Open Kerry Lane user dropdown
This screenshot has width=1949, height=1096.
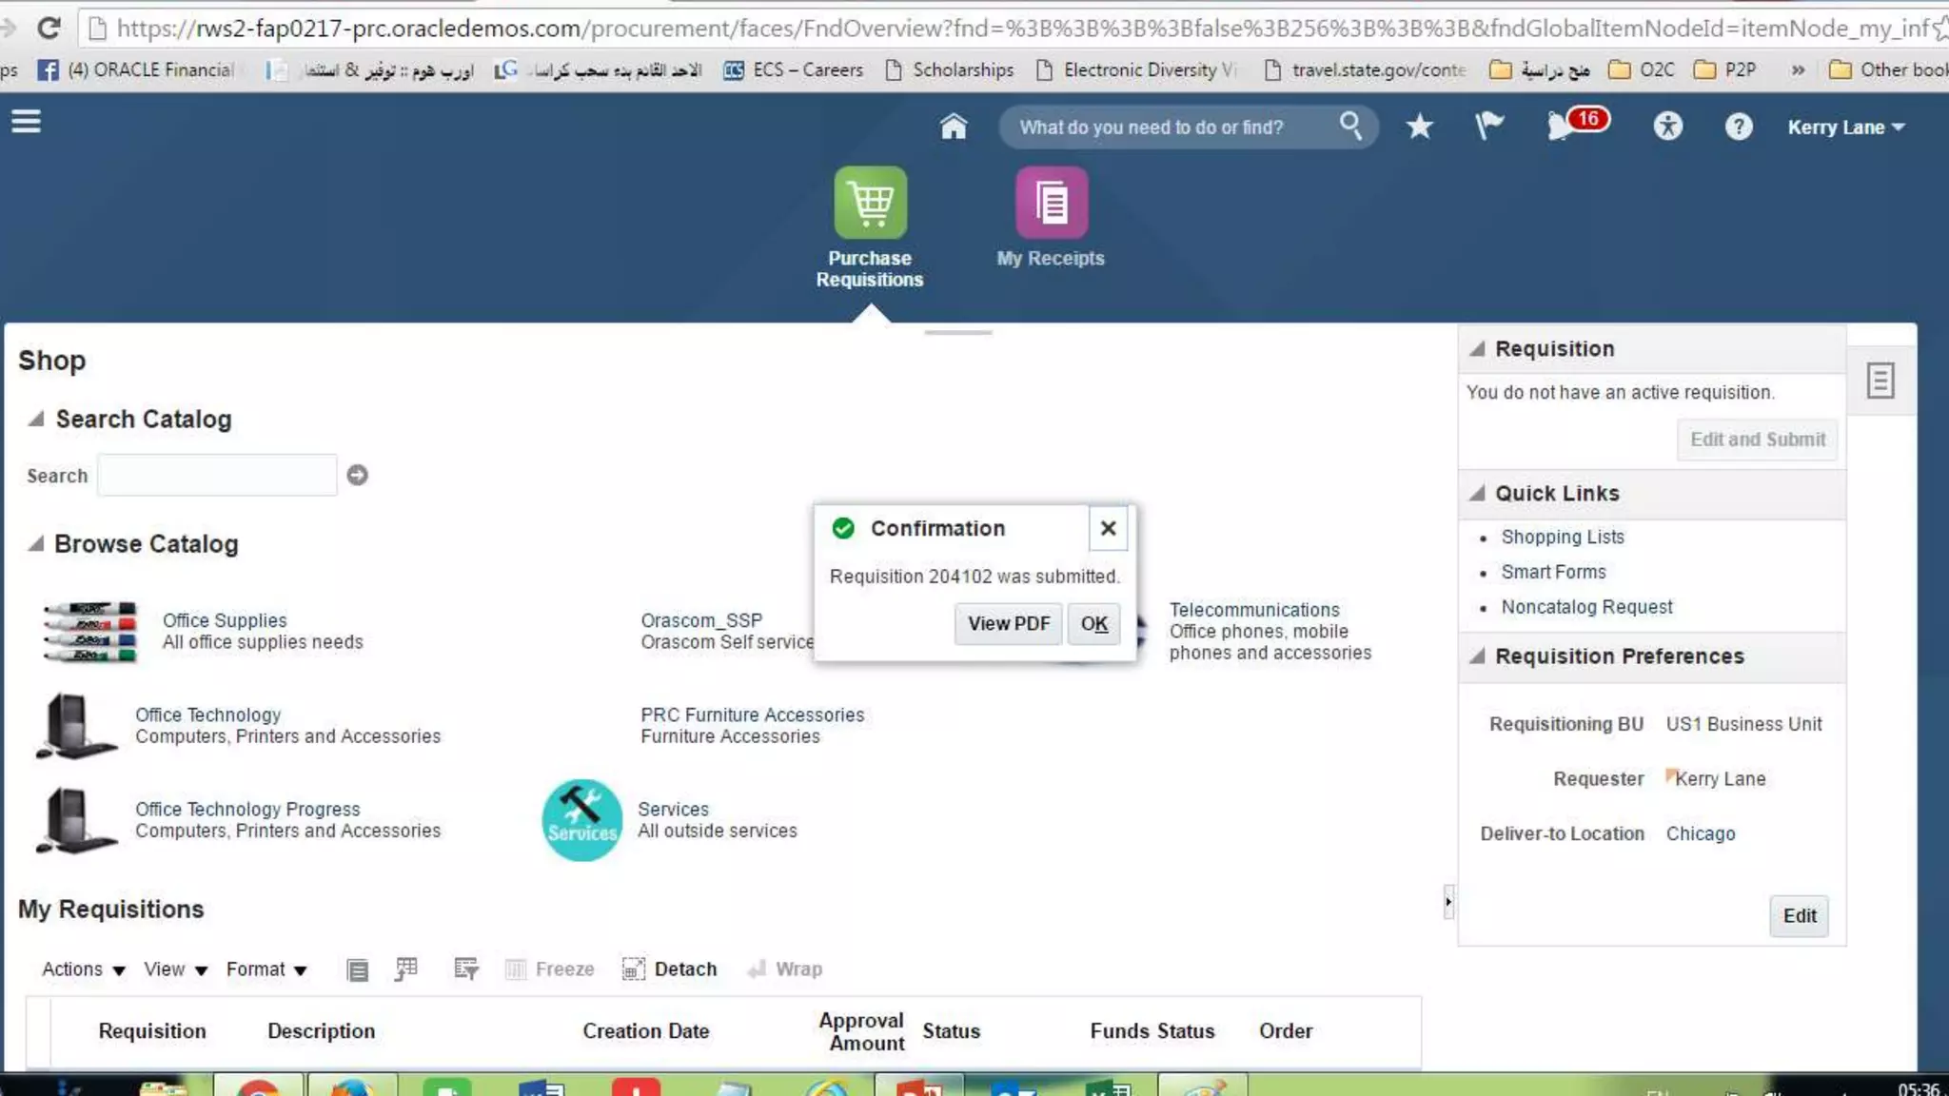pyautogui.click(x=1845, y=127)
